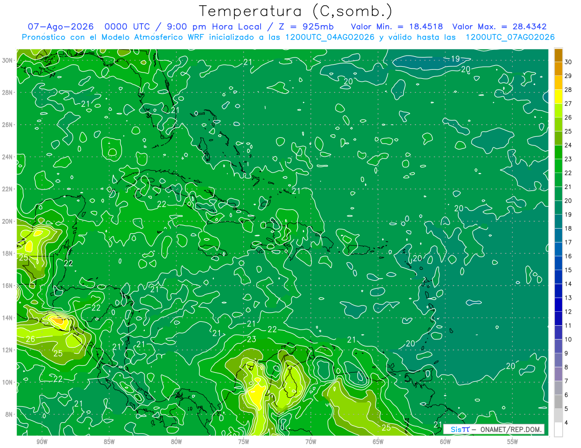Click the title 'Temperatura (C,somb.)'

295,11
